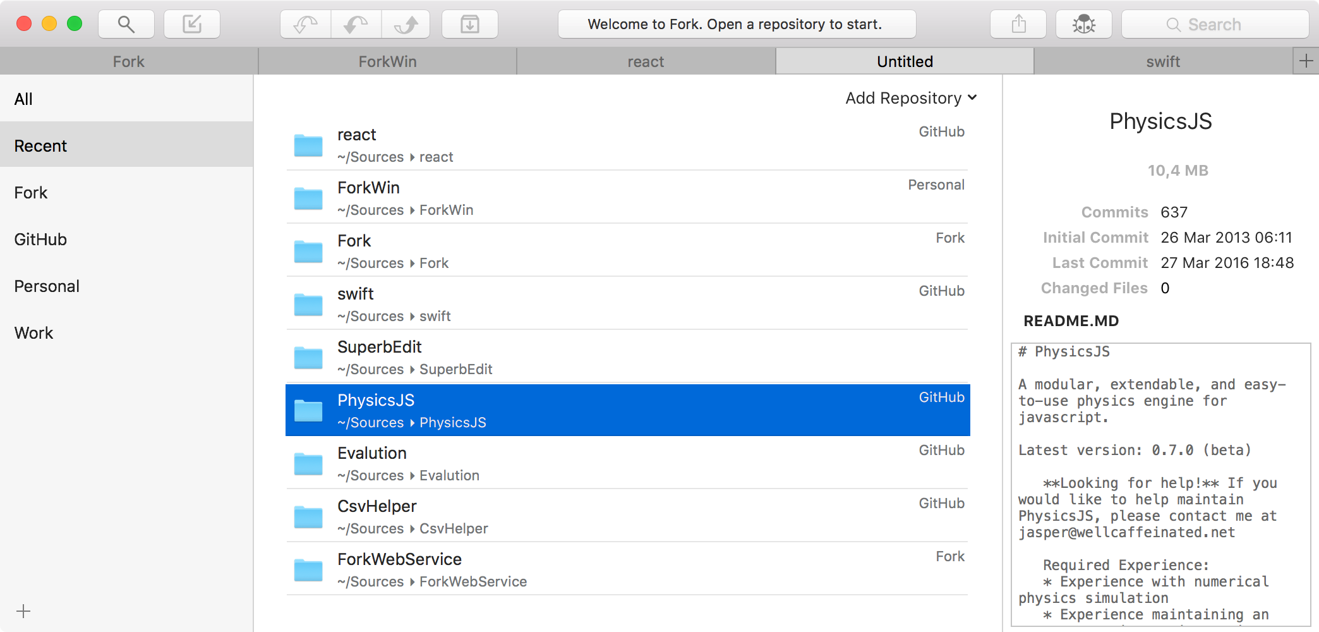
Task: Click the GitHub tag on CsvHelper row
Action: coord(941,503)
